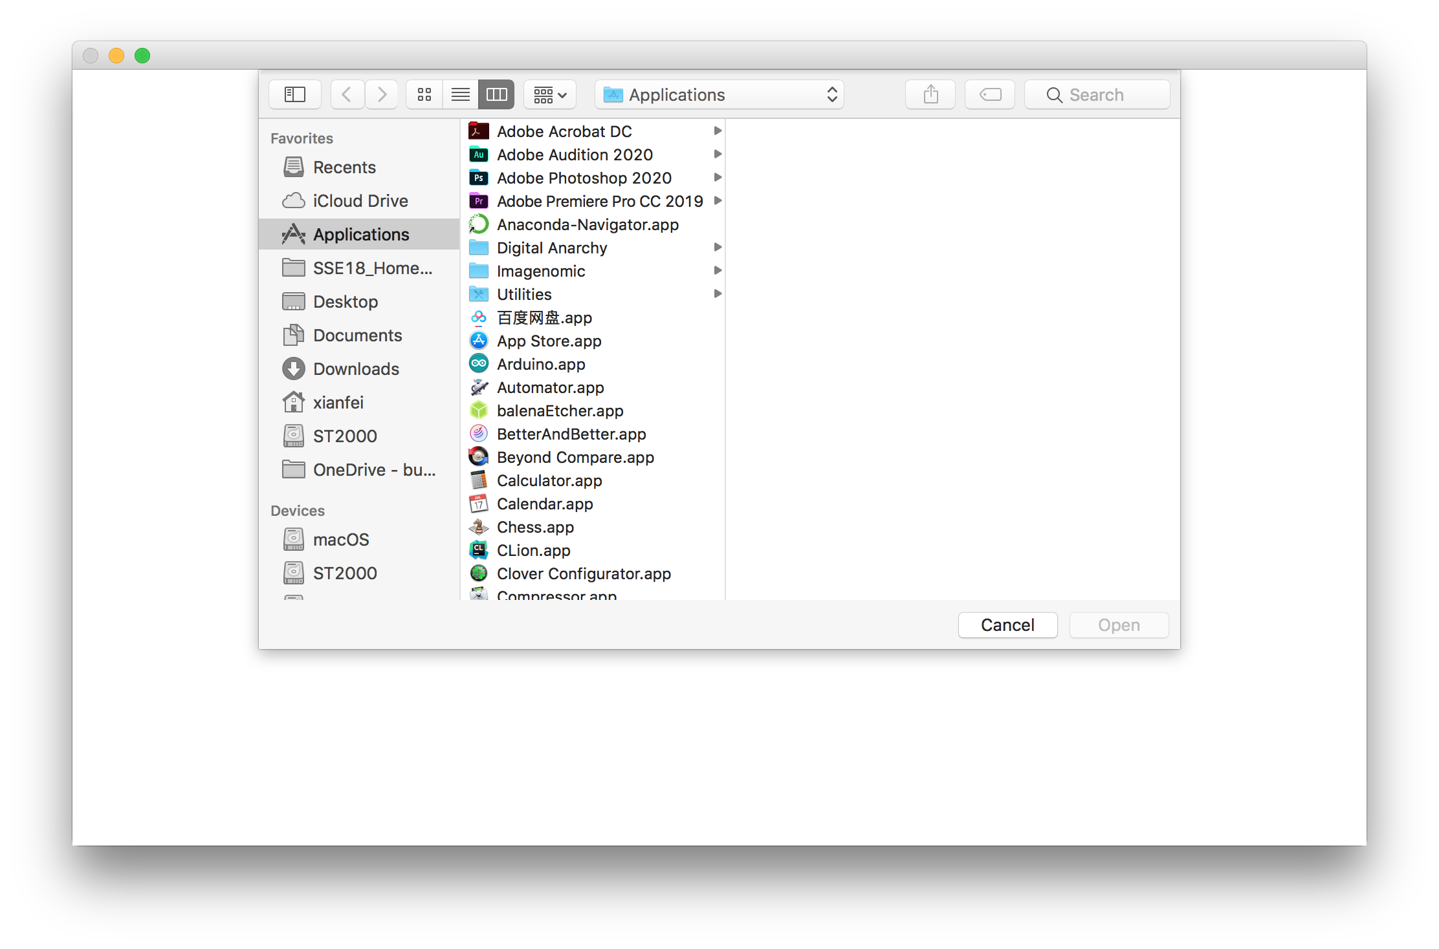Click the Share toolbar icon
Image resolution: width=1439 pixels, height=949 pixels.
point(930,94)
